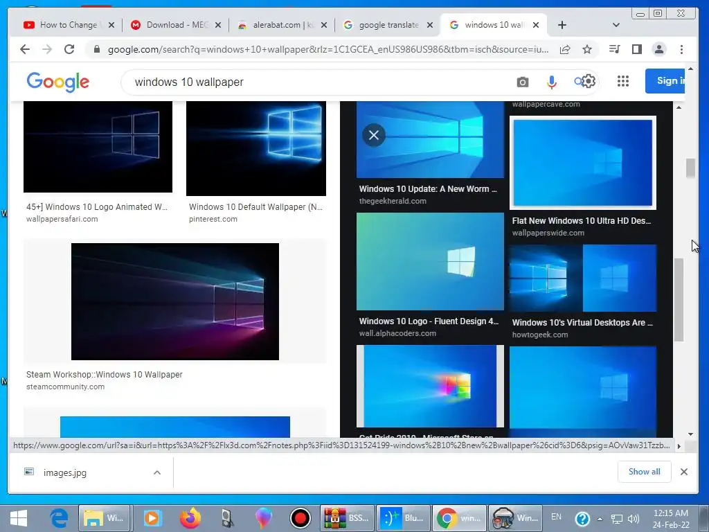Expand the tab search dropdown

pos(616,25)
